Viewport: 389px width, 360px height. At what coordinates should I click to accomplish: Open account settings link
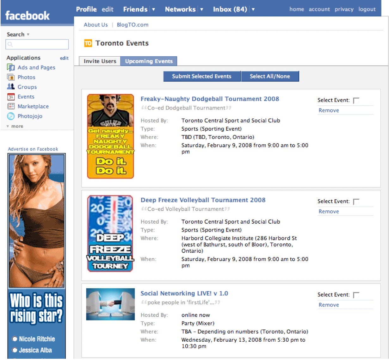point(319,9)
